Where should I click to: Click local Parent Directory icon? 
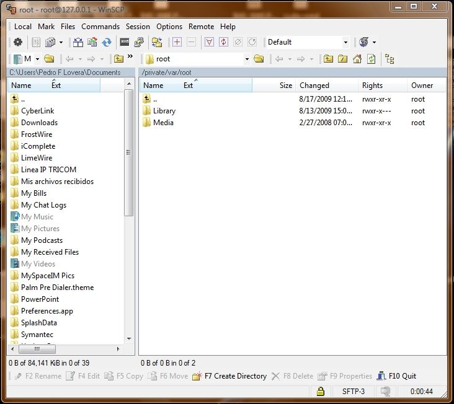118,59
